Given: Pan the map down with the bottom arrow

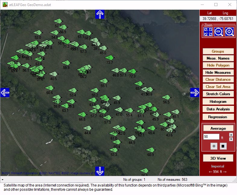Looking at the screenshot, I should click(100, 171).
